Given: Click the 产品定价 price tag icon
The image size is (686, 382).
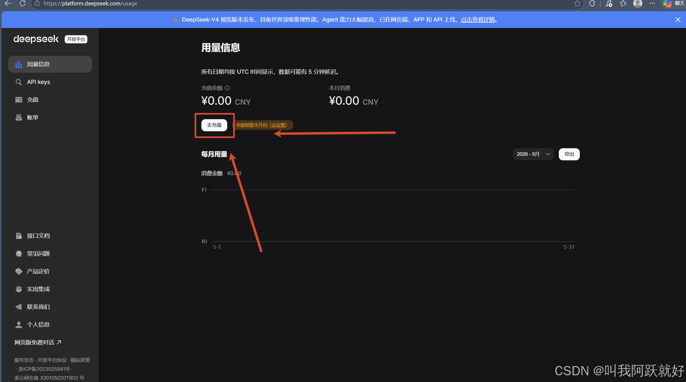Looking at the screenshot, I should click(x=19, y=271).
